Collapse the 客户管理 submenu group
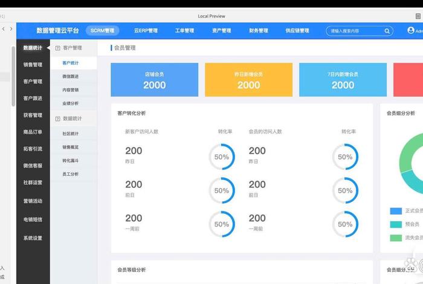The height and width of the screenshot is (284, 423). 73,48
